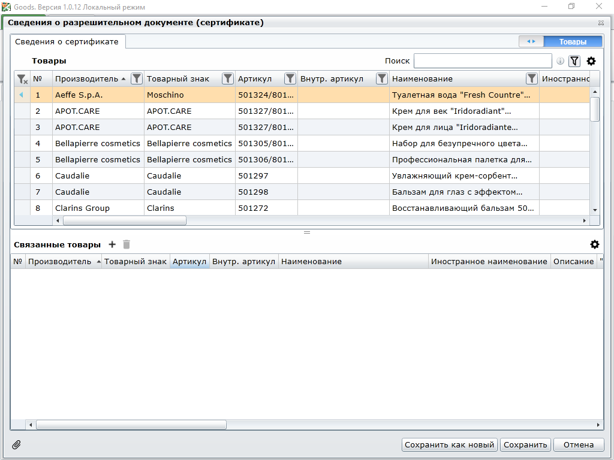Click Описание header in linked table

point(574,262)
